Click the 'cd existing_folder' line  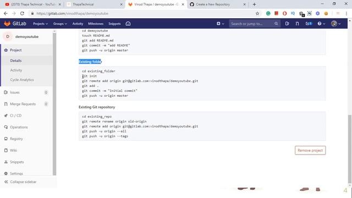coord(98,71)
